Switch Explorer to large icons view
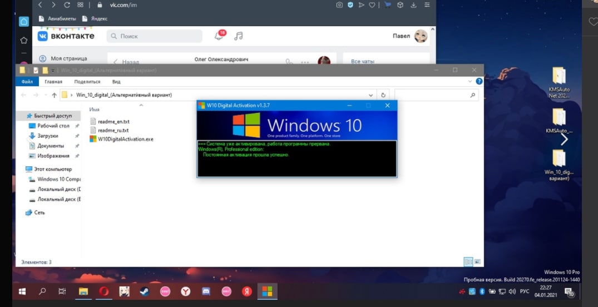The width and height of the screenshot is (598, 307). point(477,261)
